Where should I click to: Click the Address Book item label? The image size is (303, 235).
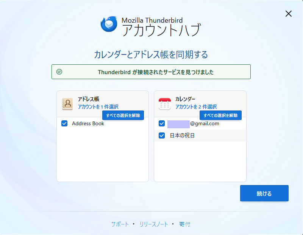88,123
